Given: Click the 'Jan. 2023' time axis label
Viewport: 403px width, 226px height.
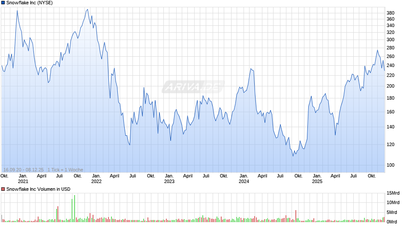Looking at the screenshot, I should point(169,179).
